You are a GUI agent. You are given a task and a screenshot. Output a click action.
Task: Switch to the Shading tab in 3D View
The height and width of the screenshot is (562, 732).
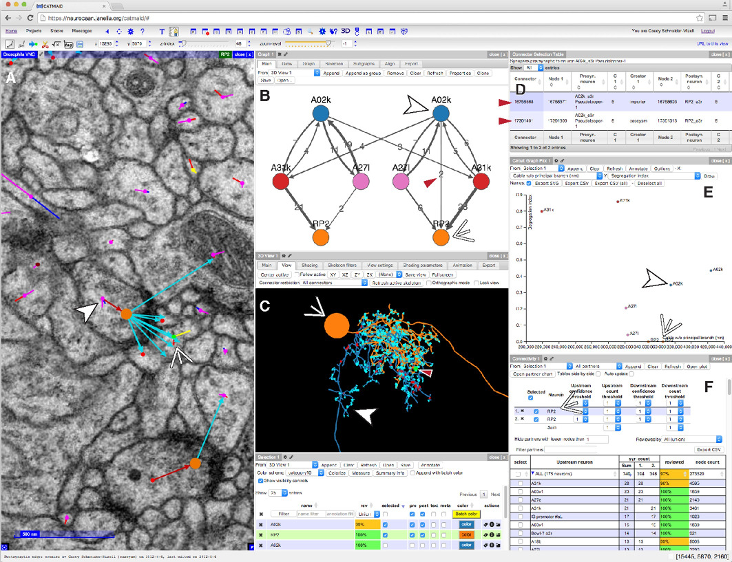click(309, 265)
